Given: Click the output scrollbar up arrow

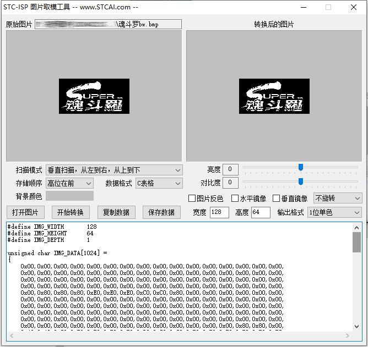Looking at the screenshot, I should [357, 228].
